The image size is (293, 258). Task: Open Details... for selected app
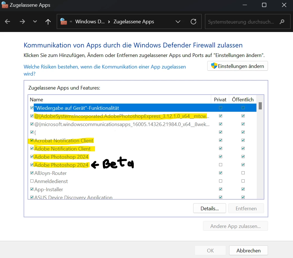[x=209, y=208]
